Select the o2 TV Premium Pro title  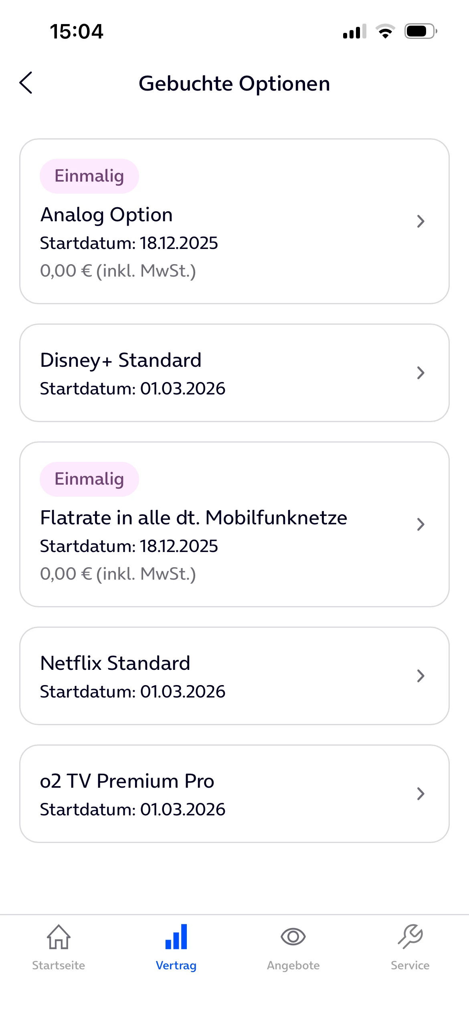(127, 781)
